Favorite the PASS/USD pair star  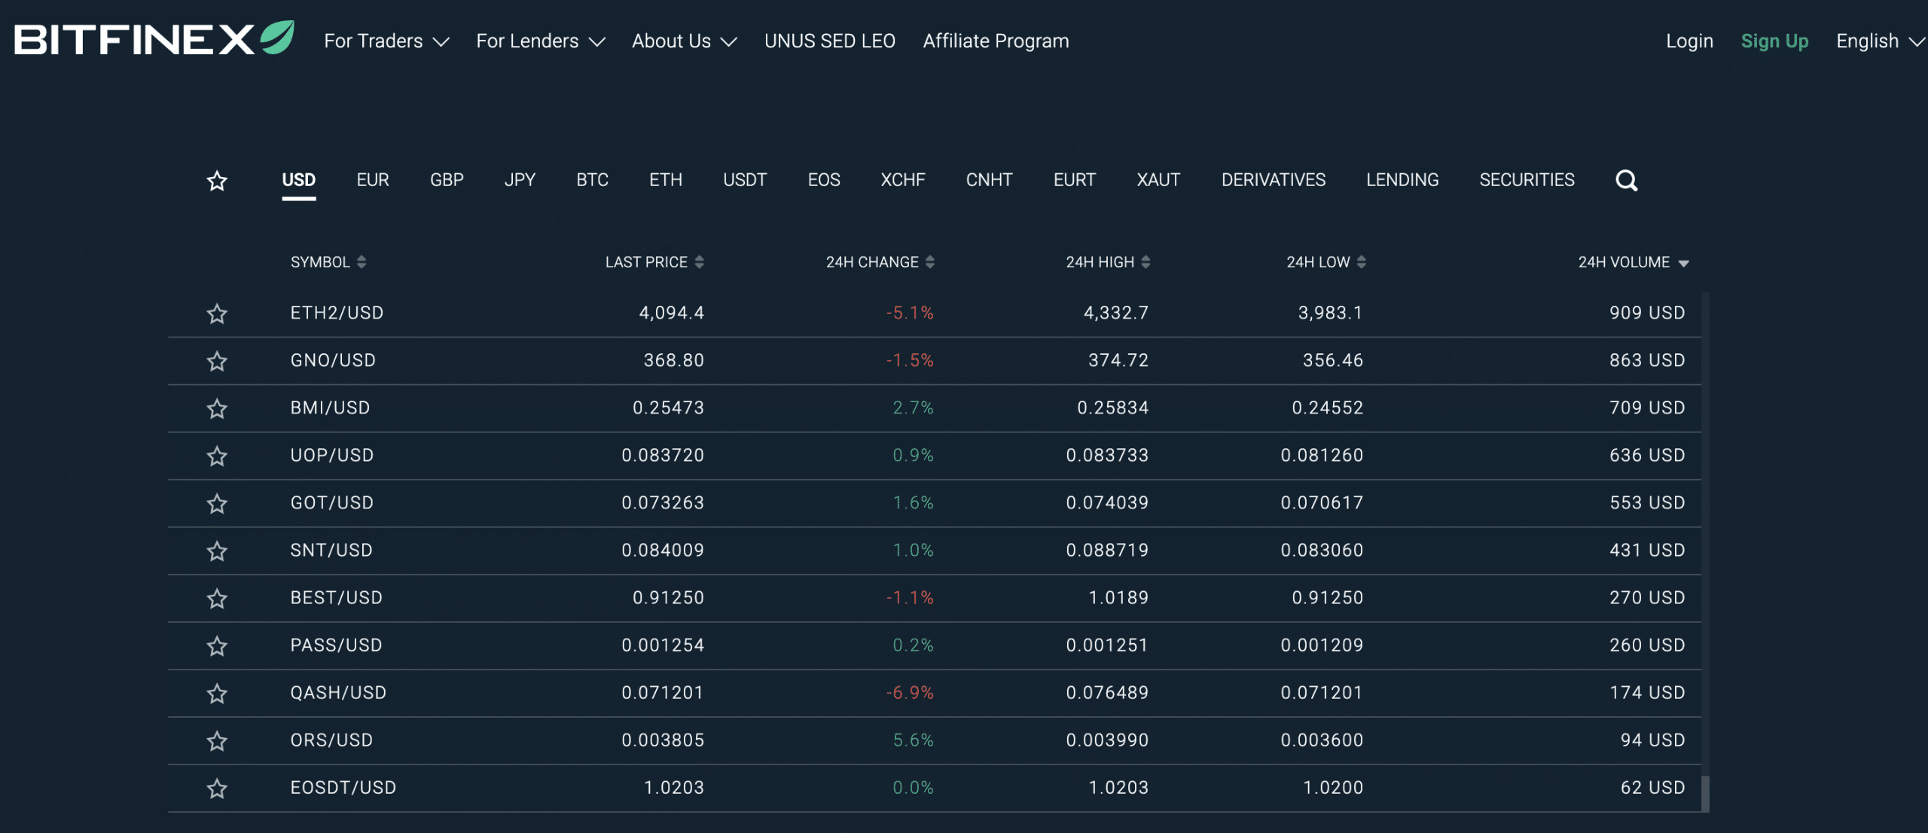(217, 645)
